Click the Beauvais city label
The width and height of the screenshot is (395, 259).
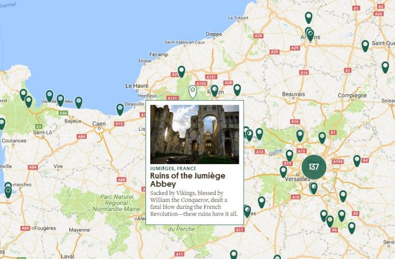pyautogui.click(x=294, y=94)
